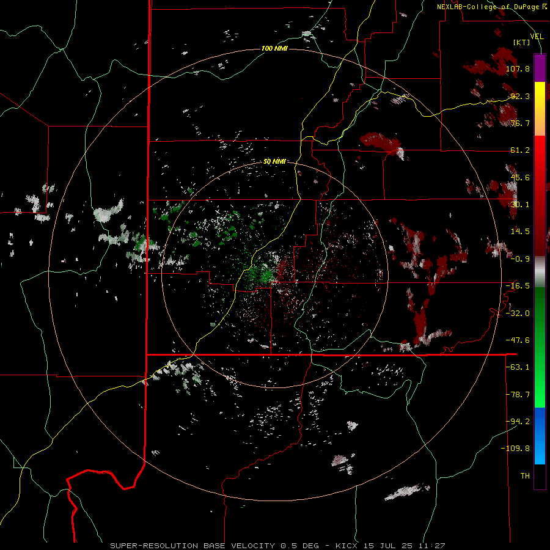Pick the black TH segment of the color bar

pyautogui.click(x=540, y=476)
